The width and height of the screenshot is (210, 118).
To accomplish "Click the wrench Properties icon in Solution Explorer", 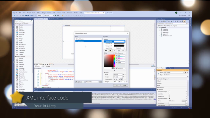I will point(182,21).
